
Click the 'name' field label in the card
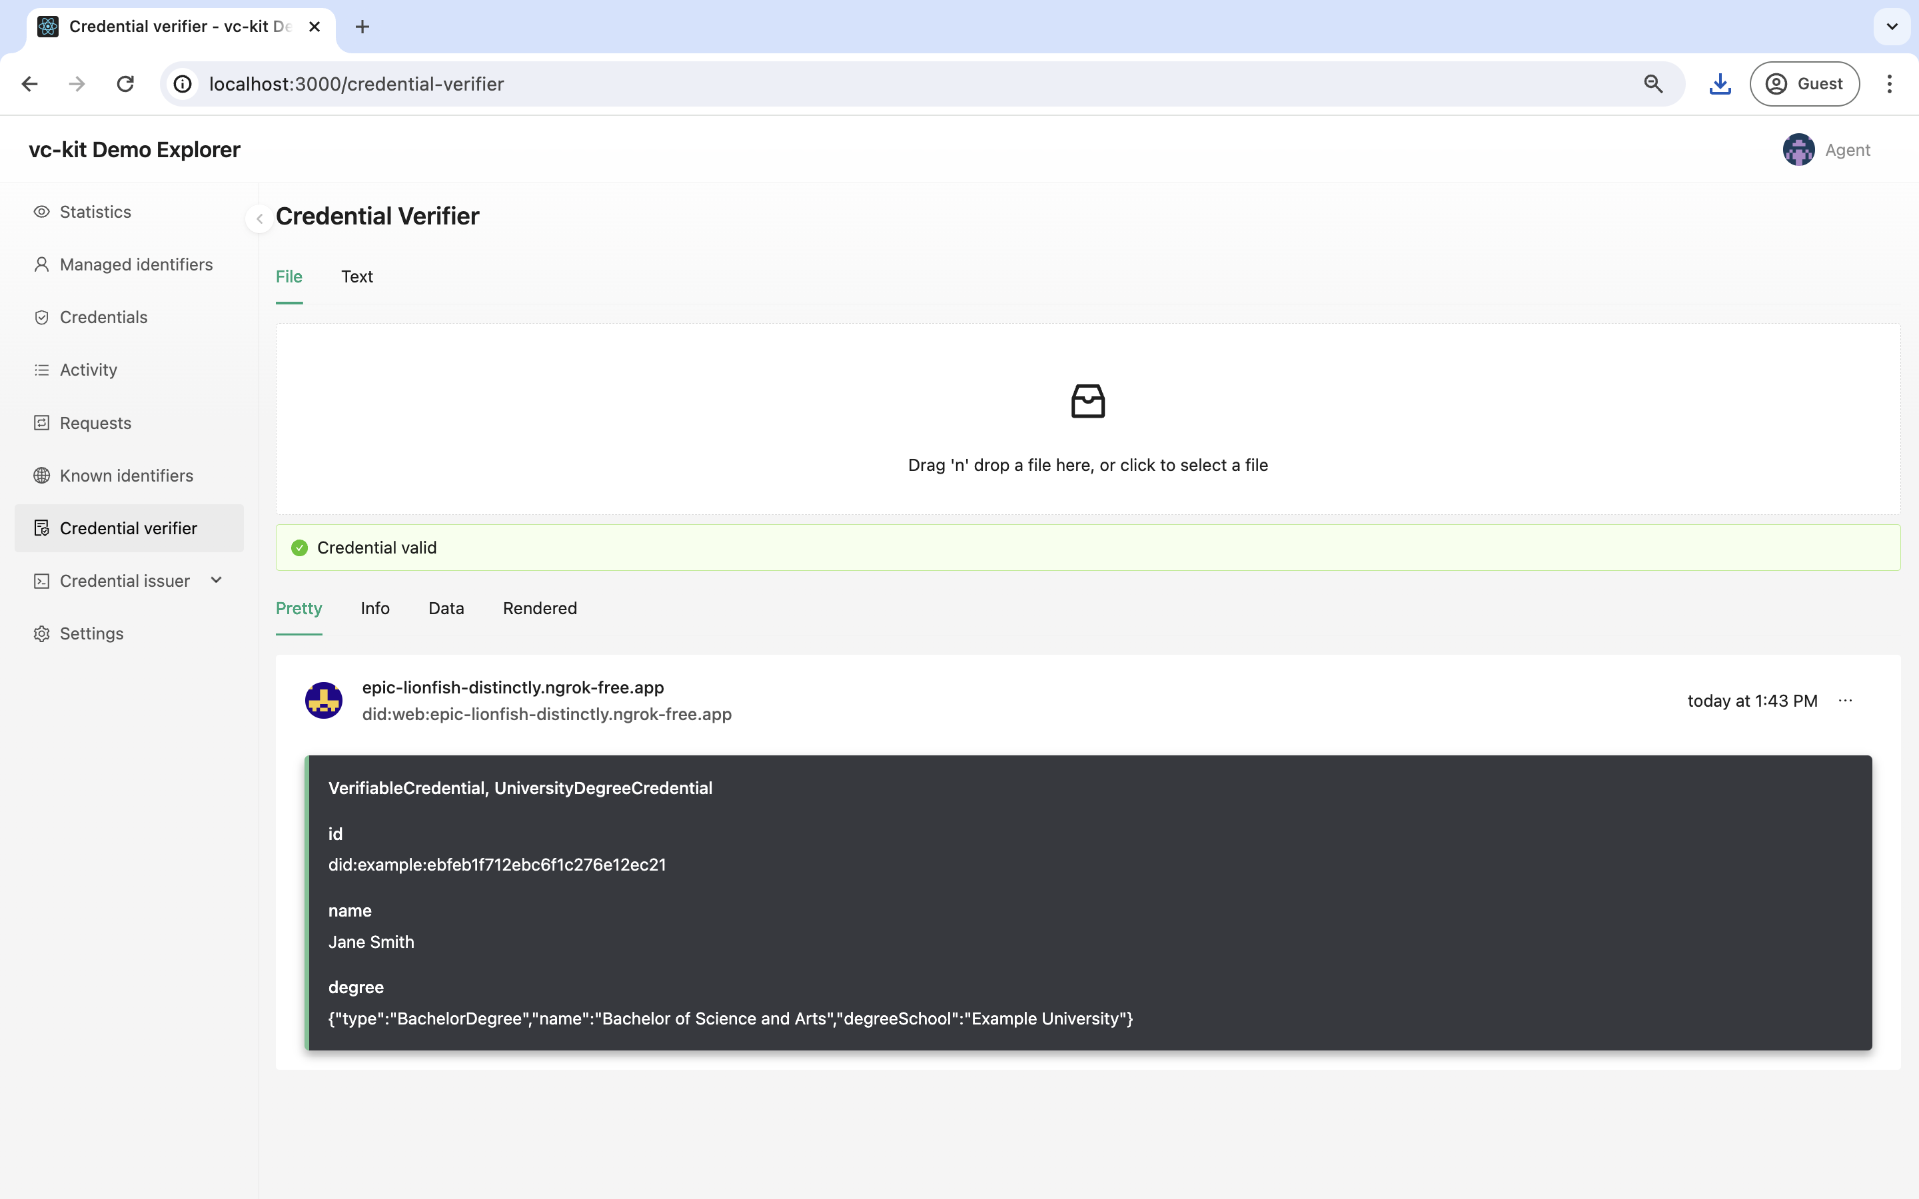pos(350,911)
